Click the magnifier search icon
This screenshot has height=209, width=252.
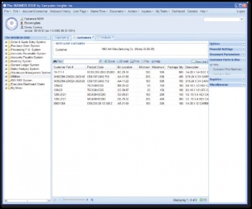coord(100,61)
